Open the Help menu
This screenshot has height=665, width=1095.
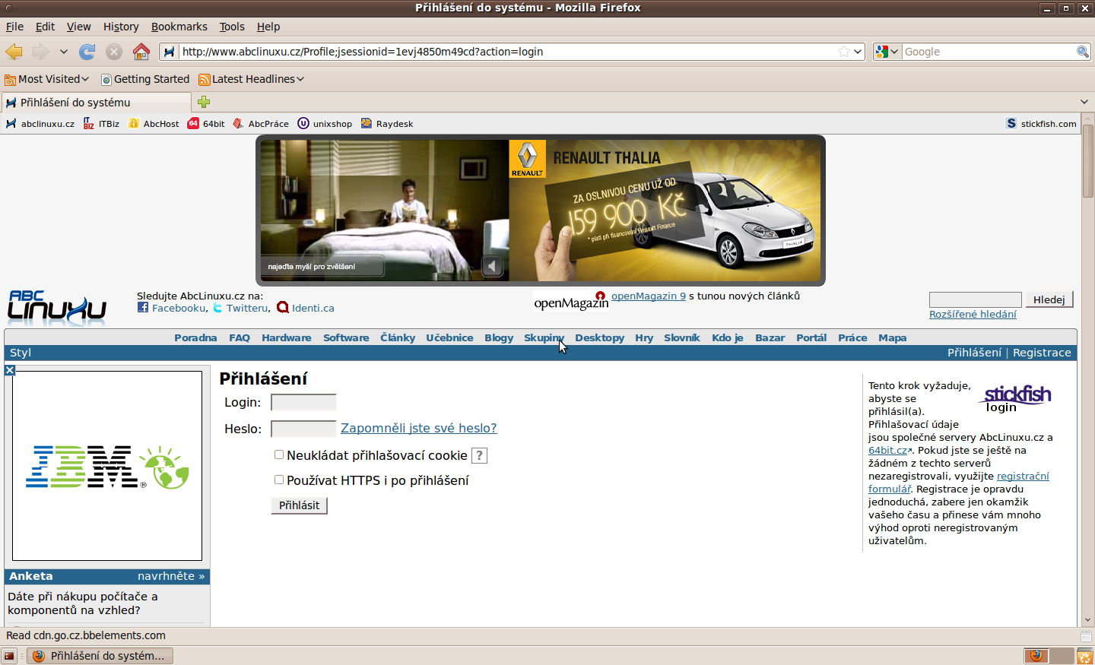tap(268, 27)
